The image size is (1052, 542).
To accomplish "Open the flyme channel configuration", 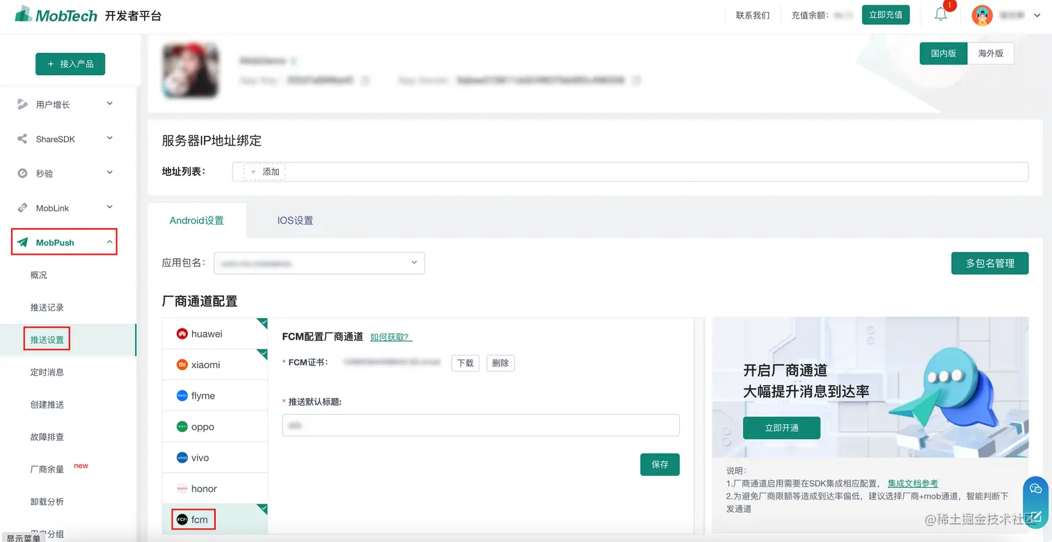I will click(204, 394).
